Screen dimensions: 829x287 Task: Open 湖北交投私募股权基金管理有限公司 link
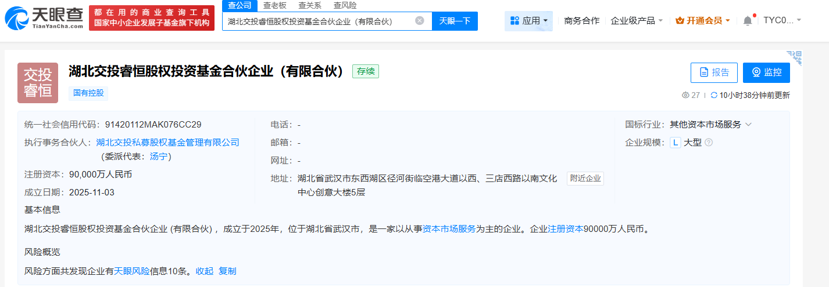pos(167,142)
